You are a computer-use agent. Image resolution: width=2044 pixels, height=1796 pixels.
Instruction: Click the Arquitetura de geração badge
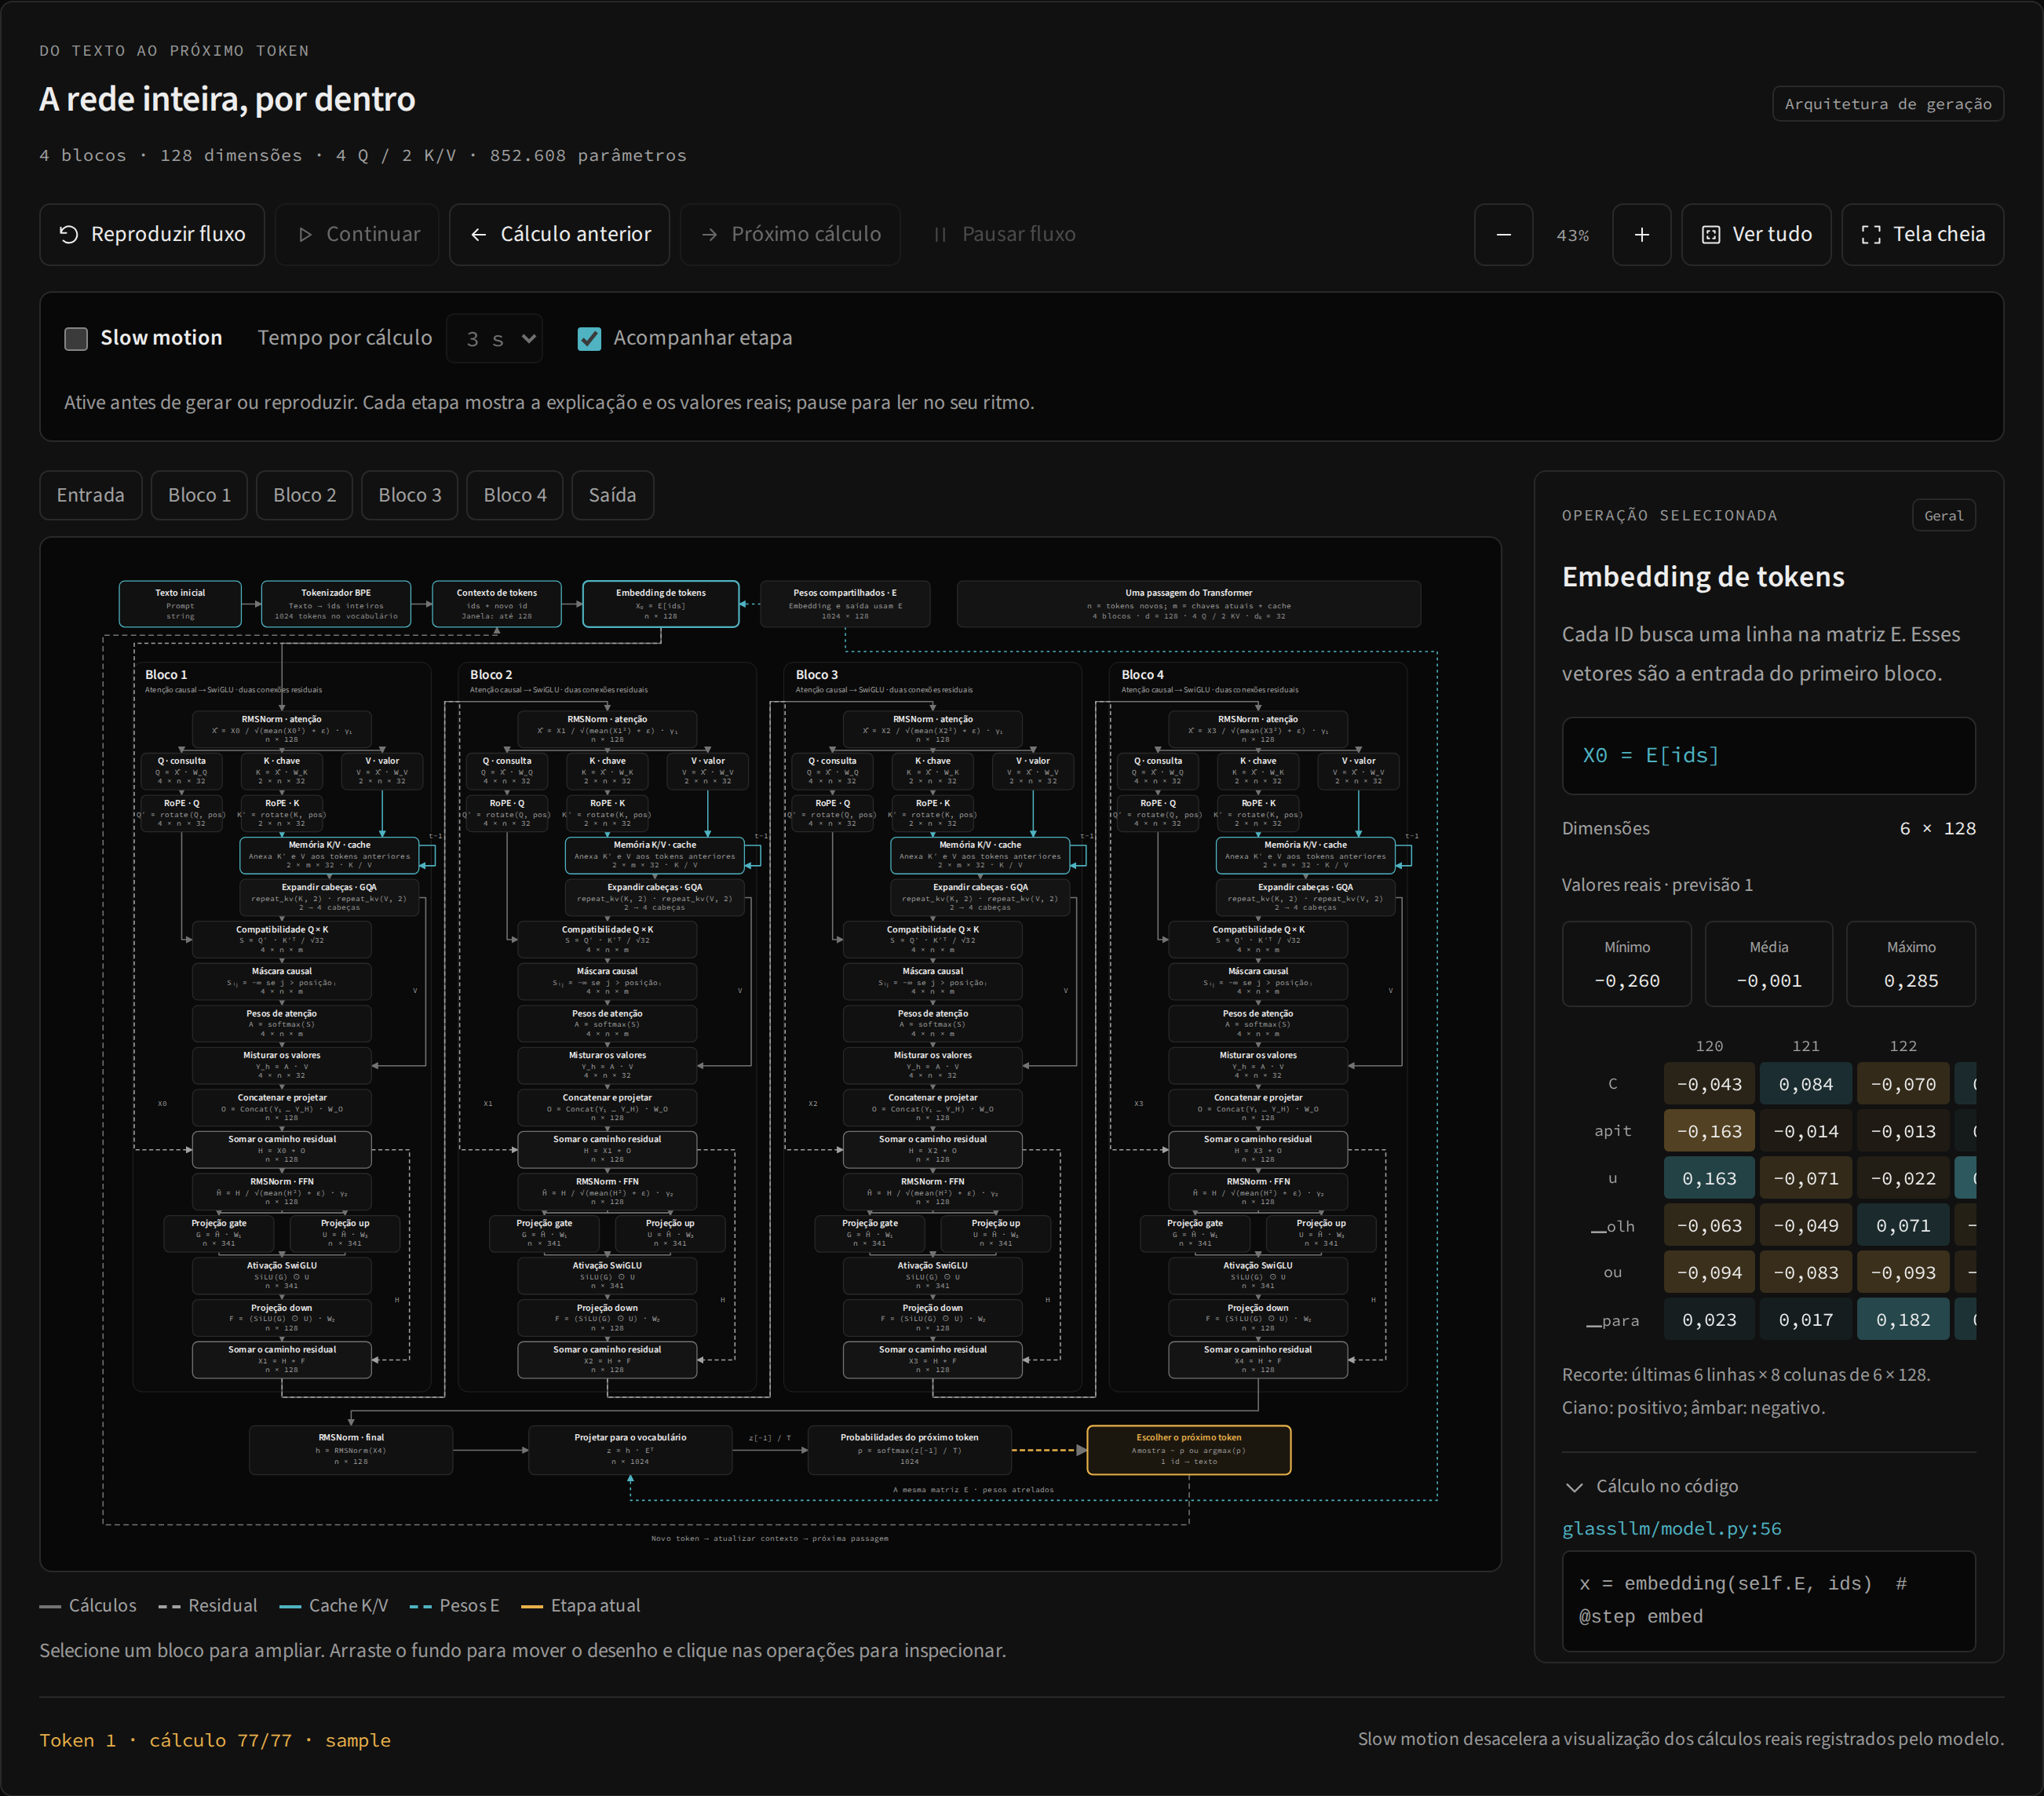click(x=1887, y=104)
